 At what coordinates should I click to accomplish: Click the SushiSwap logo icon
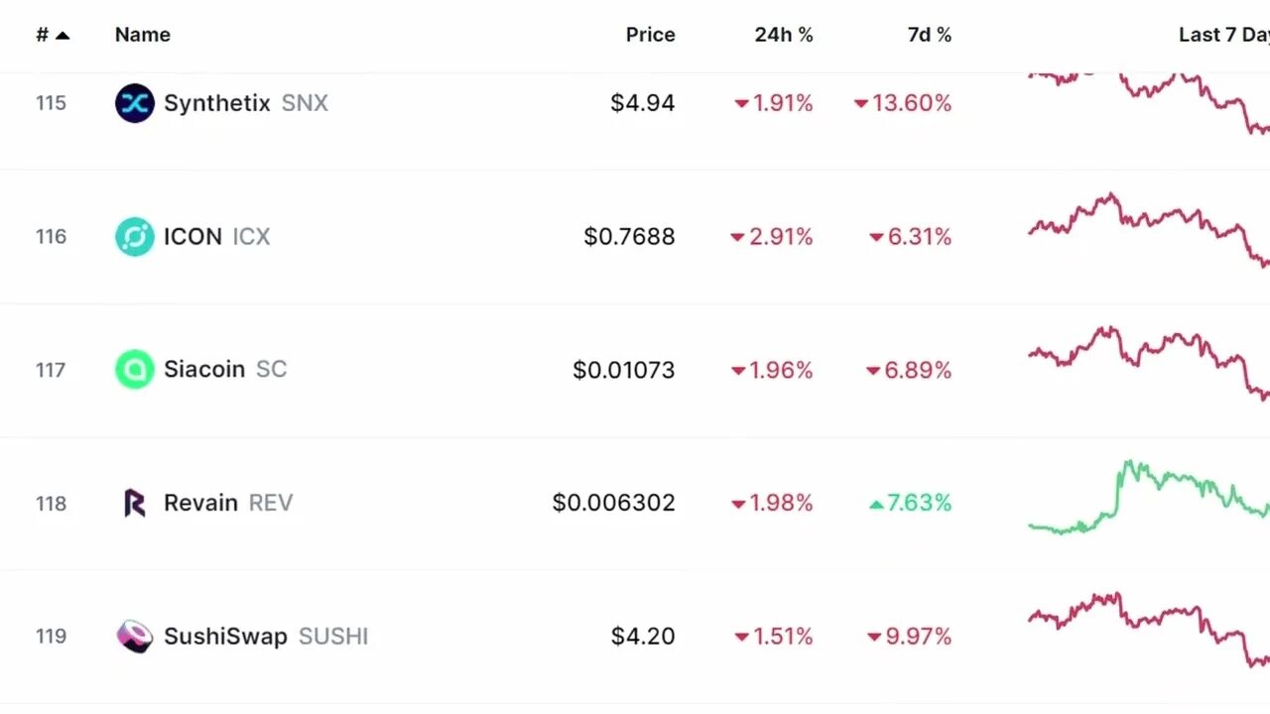tap(134, 637)
